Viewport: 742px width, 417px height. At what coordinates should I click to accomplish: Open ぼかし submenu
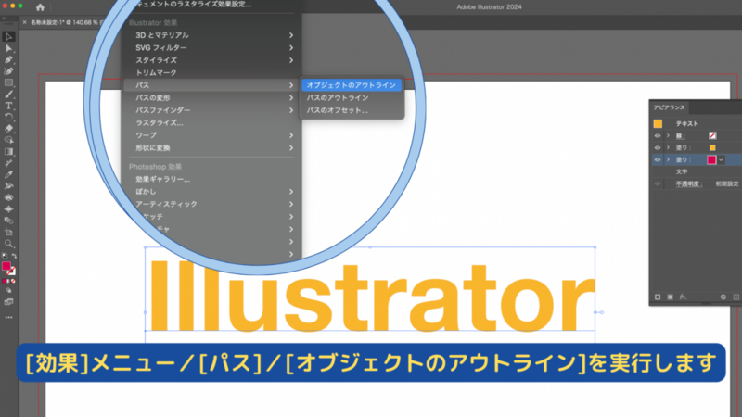pyautogui.click(x=211, y=192)
